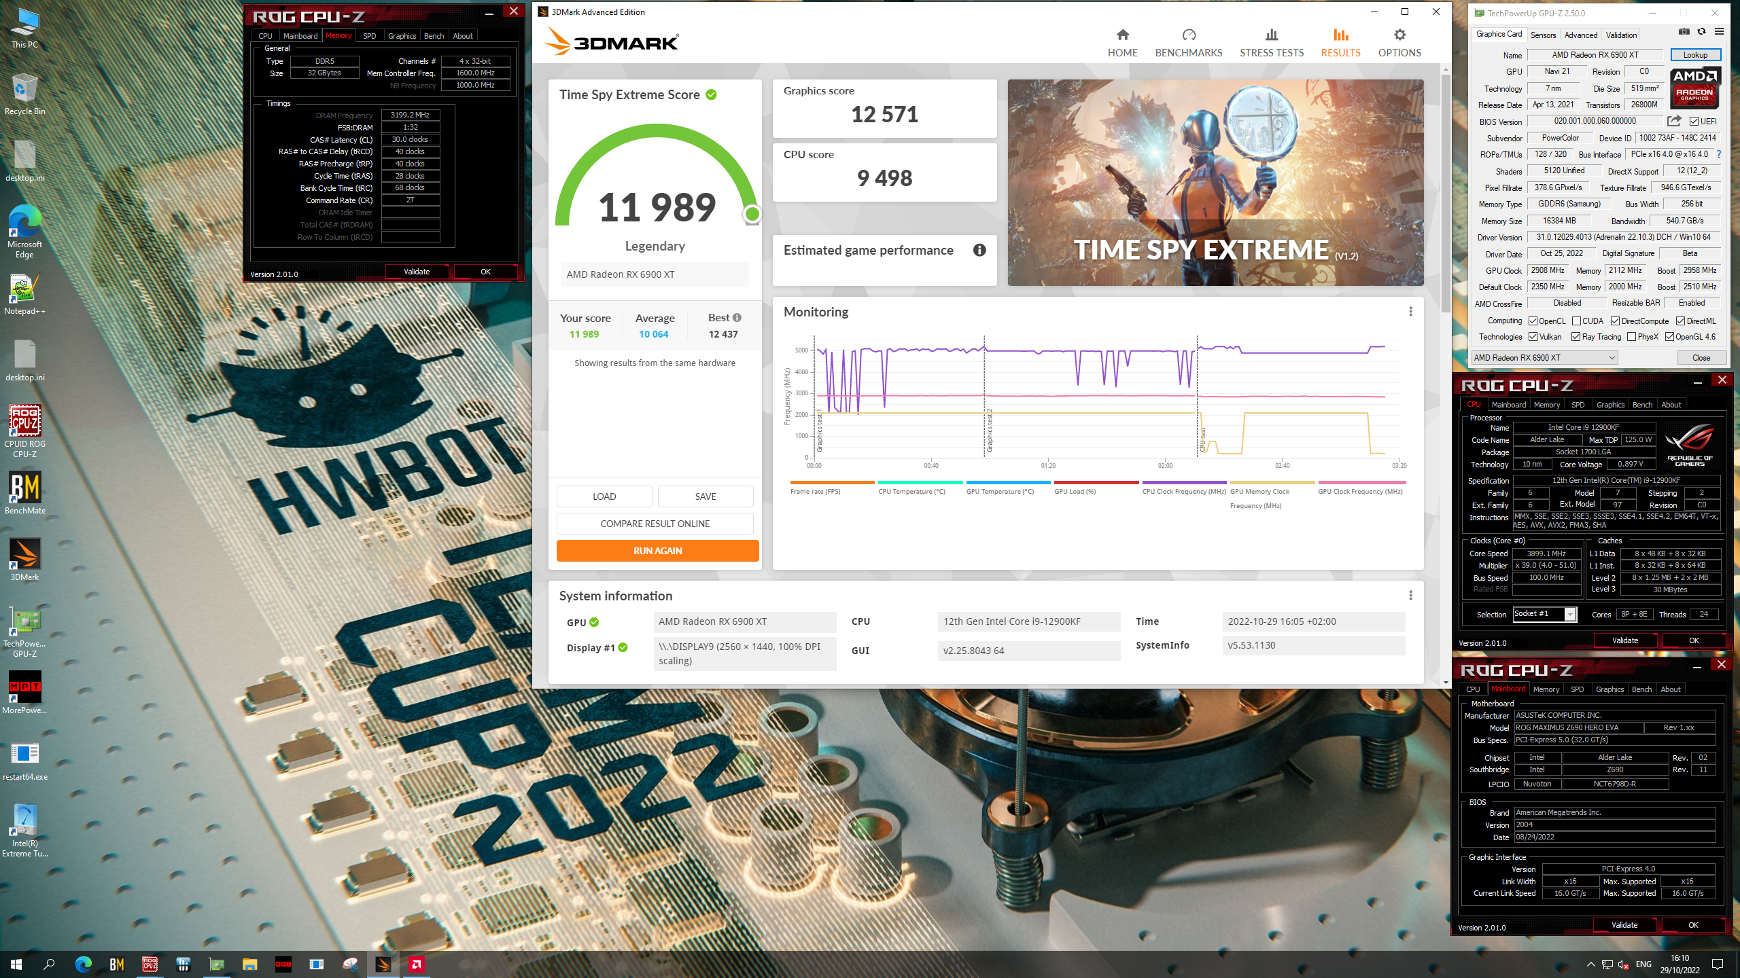Switch to Advanced tab in GPU-Z

1580,35
